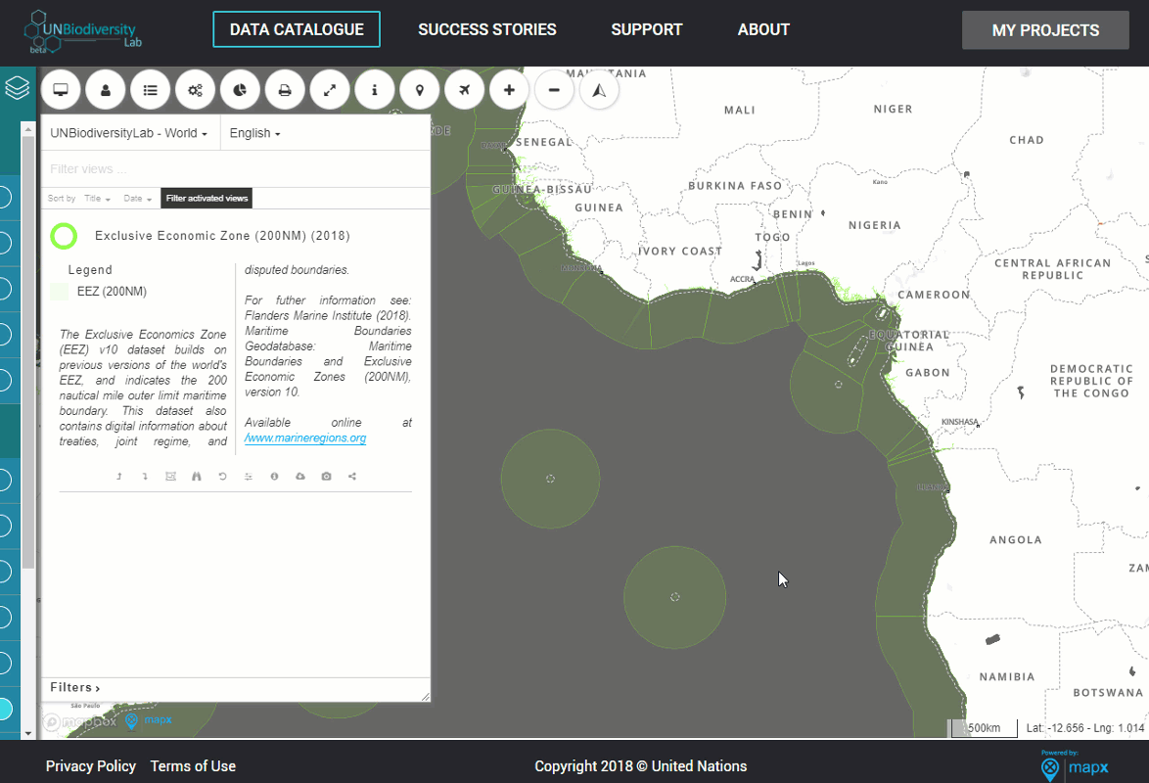Toggle fullscreen with the expand arrows icon
The height and width of the screenshot is (783, 1149).
(330, 90)
